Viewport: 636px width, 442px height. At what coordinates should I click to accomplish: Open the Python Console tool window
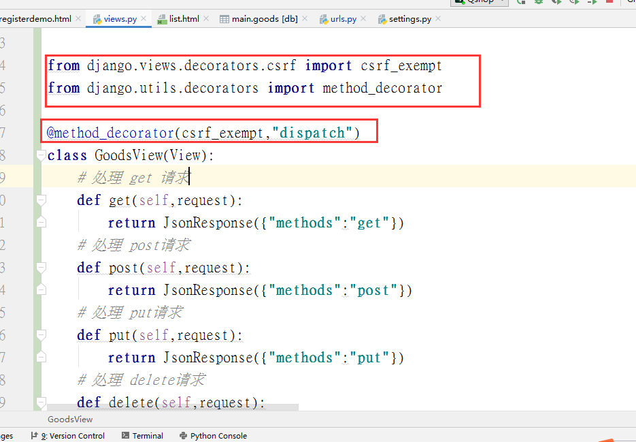tap(214, 436)
